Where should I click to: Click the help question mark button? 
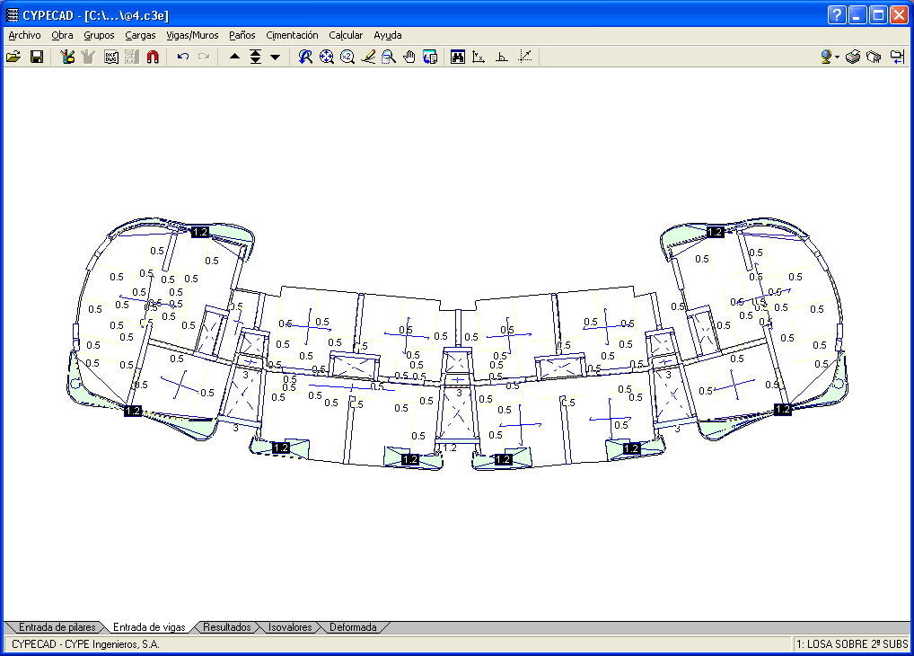[836, 14]
